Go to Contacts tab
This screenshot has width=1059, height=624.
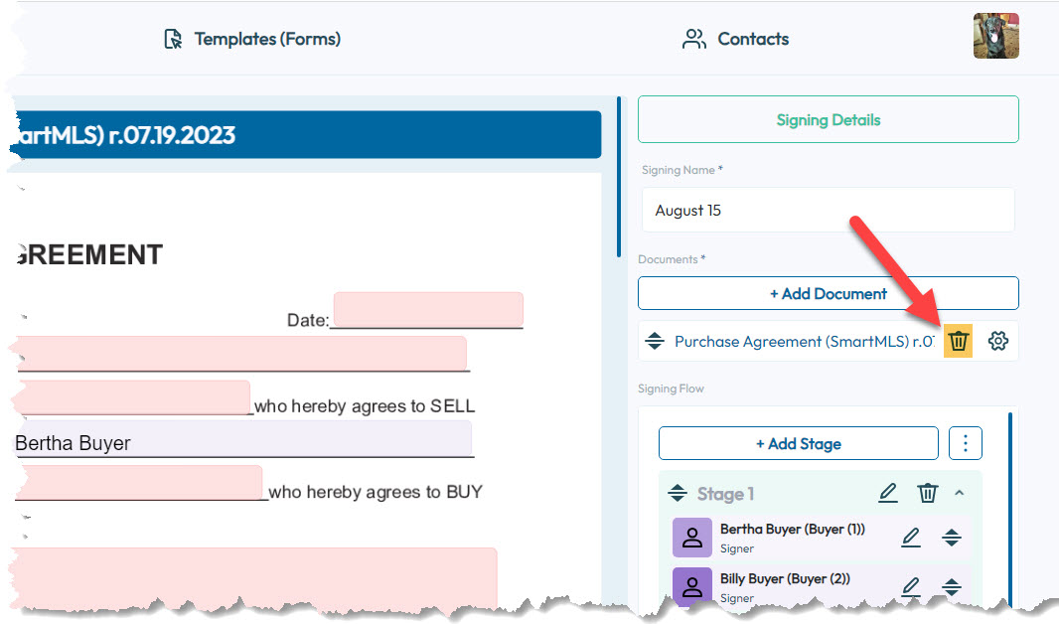(x=736, y=39)
